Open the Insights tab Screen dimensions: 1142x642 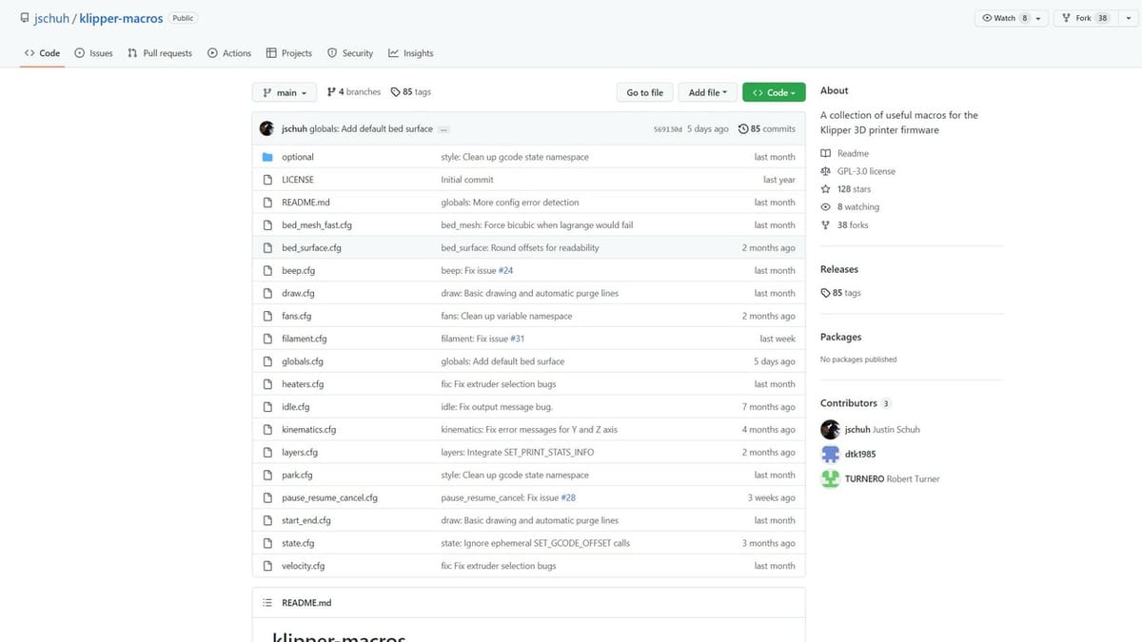point(411,53)
